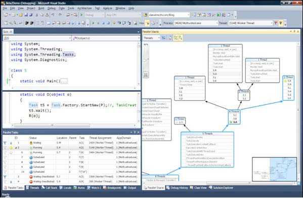Viewport: 303px width, 198px height.
Task: Collapse child tasks of task ID 2
Action: [16, 148]
